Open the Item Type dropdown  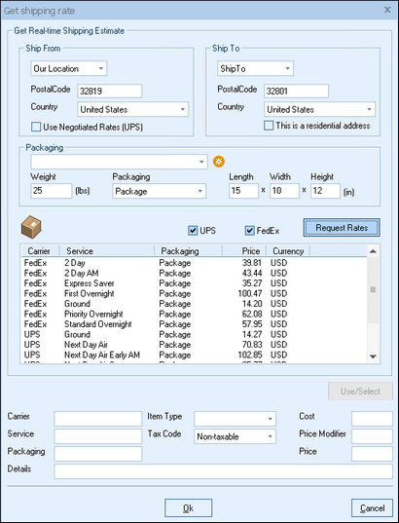click(x=235, y=419)
